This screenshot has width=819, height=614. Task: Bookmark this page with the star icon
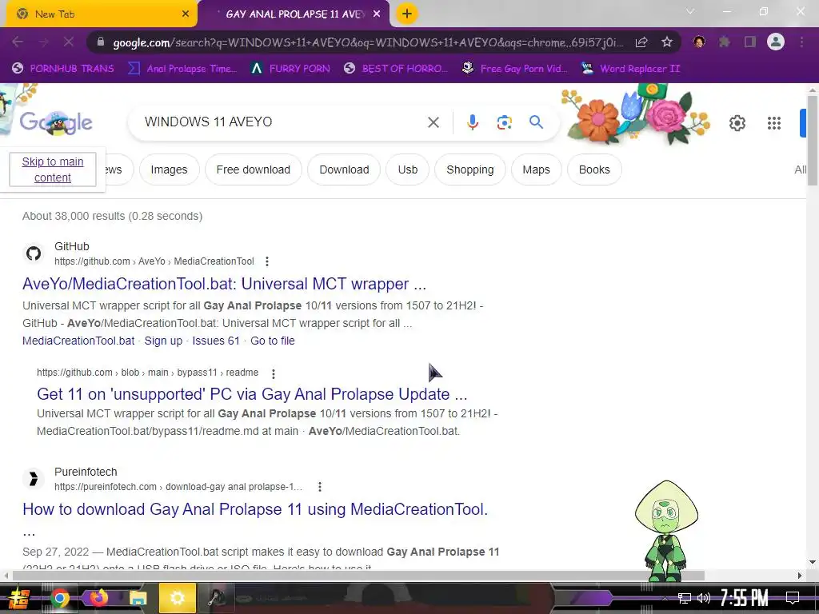point(667,42)
